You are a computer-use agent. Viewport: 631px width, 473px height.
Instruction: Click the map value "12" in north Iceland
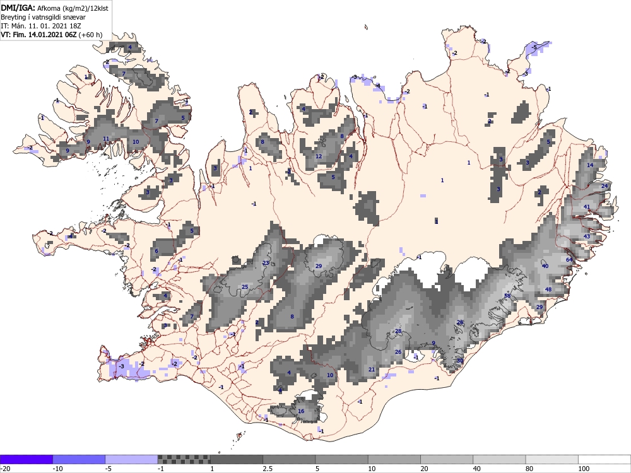pos(319,156)
